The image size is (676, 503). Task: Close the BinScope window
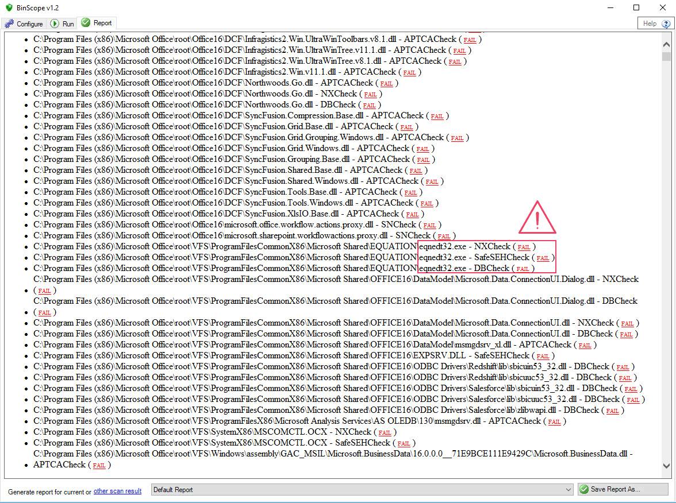tap(663, 7)
